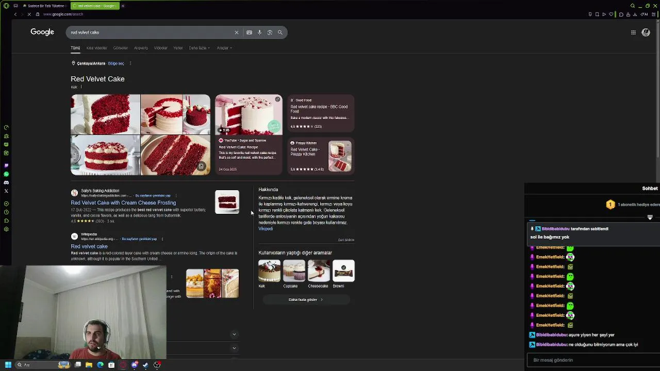Collapse the chat panel via arrow icon
The image size is (660, 371).
pyautogui.click(x=650, y=217)
